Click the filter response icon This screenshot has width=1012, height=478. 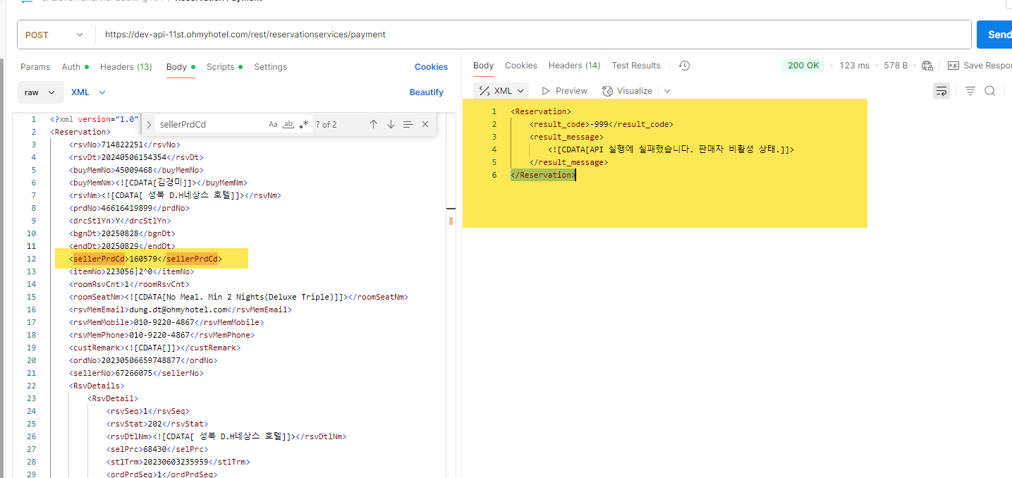pos(970,91)
